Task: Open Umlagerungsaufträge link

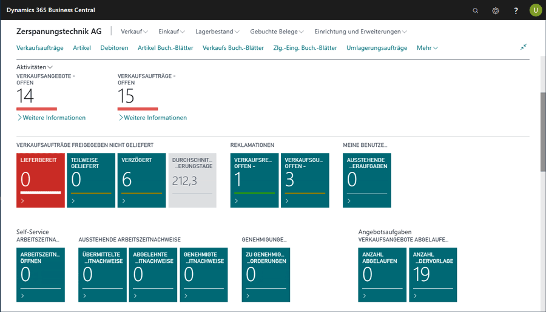Action: tap(377, 48)
